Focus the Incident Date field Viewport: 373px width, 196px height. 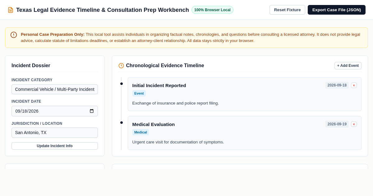pos(55,111)
